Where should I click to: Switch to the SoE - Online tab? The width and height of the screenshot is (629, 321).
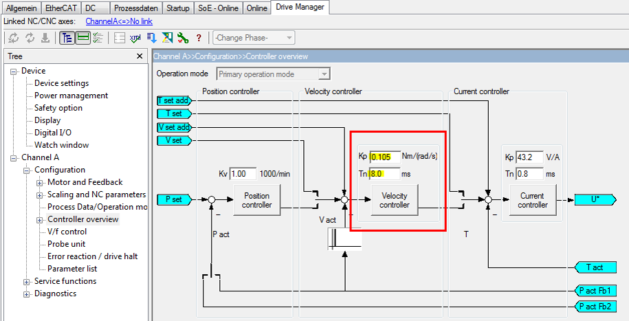(218, 8)
